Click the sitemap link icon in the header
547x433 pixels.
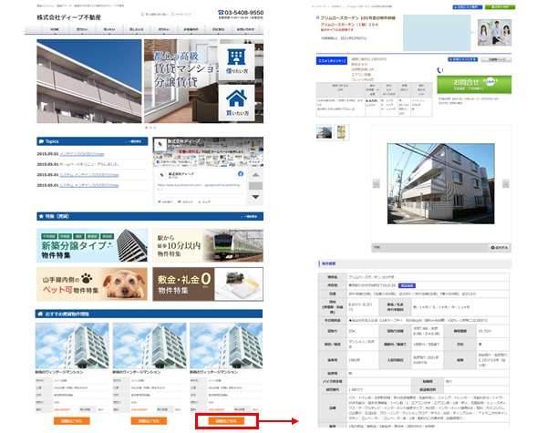pos(172,15)
